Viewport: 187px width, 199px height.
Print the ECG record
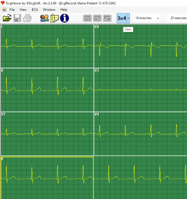click(27, 18)
